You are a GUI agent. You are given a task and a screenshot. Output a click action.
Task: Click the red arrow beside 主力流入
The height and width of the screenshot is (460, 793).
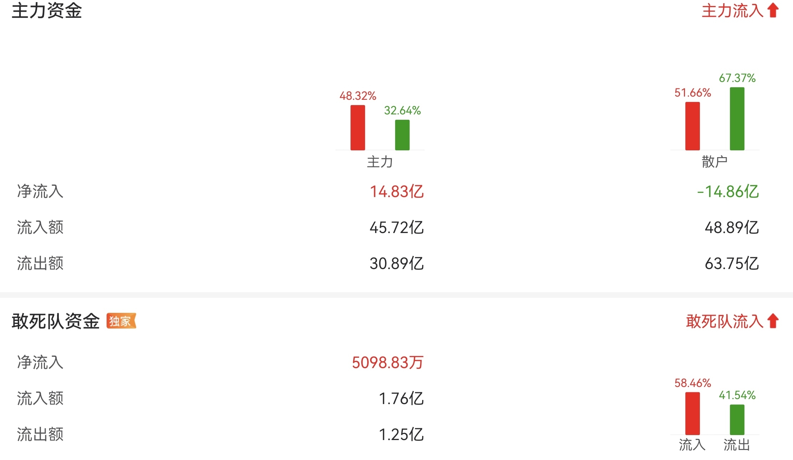pyautogui.click(x=773, y=10)
